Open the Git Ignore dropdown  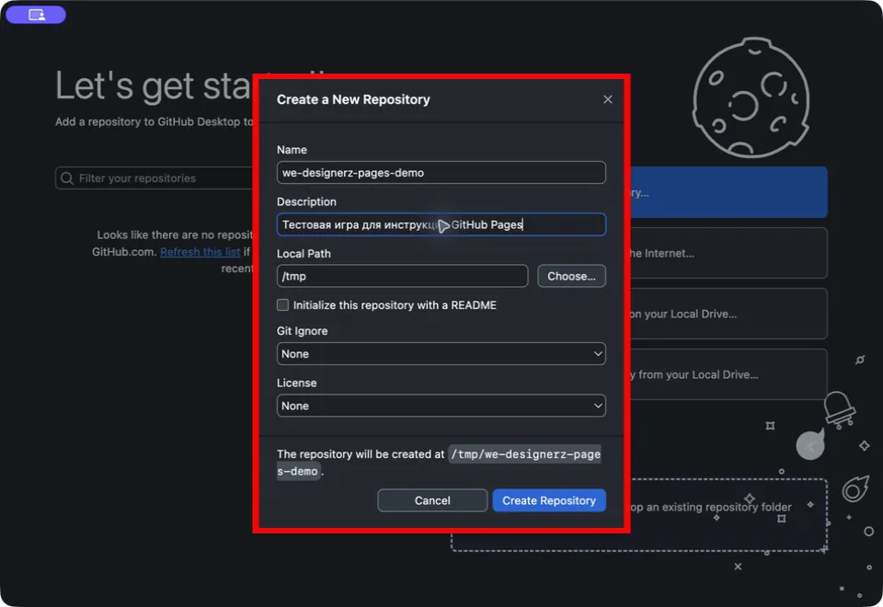point(441,354)
